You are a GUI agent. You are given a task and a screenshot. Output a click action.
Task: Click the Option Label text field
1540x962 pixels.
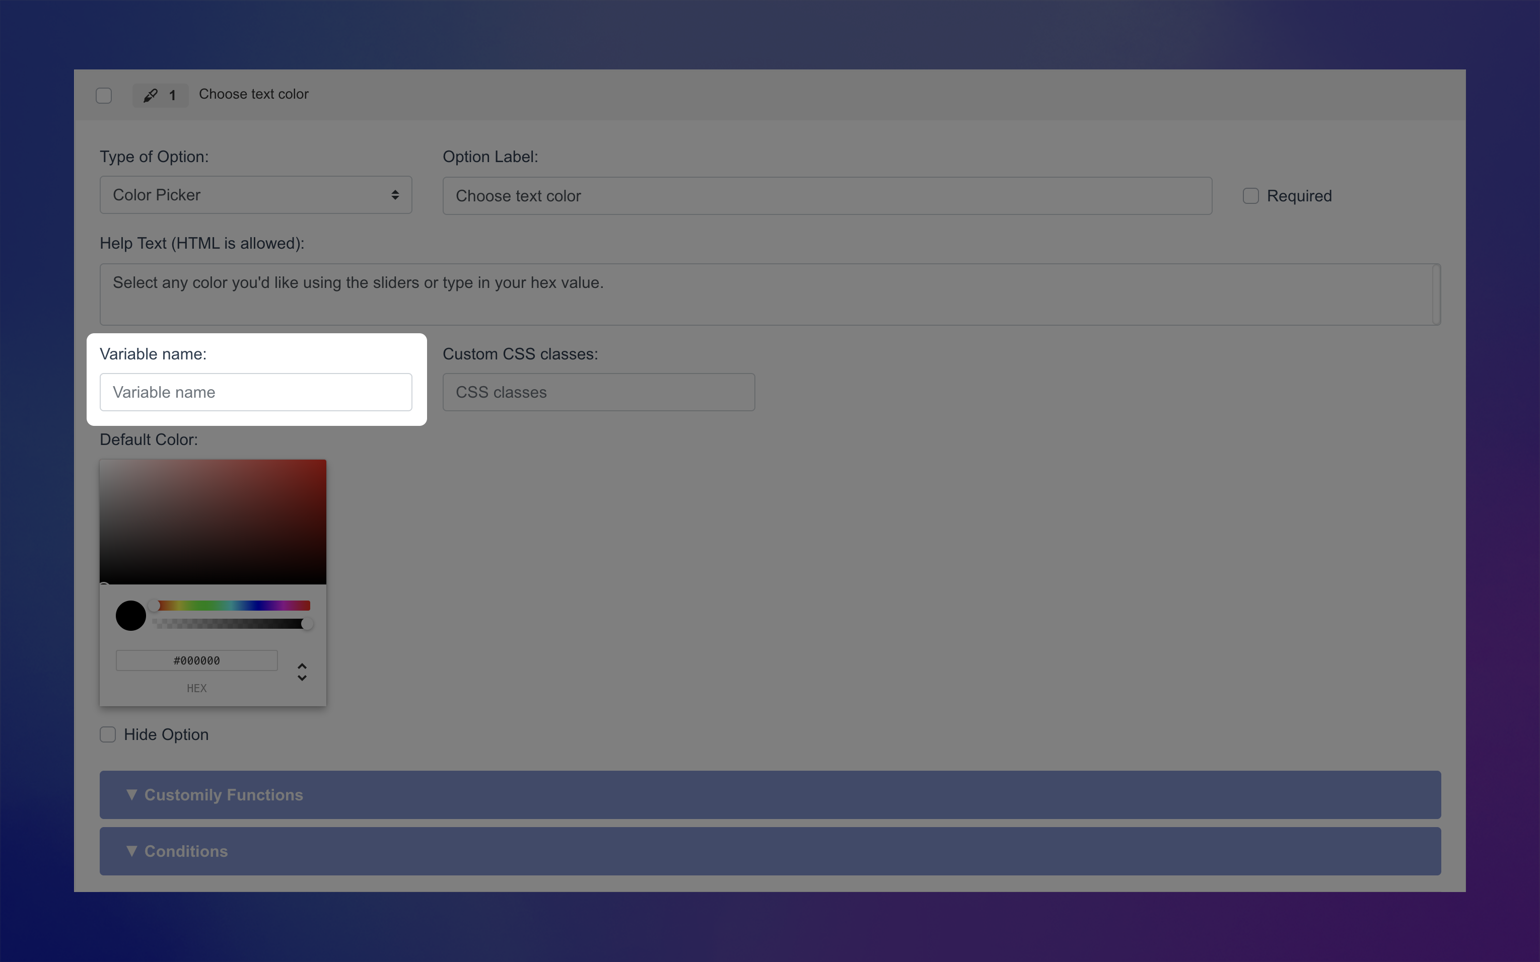[x=826, y=196]
